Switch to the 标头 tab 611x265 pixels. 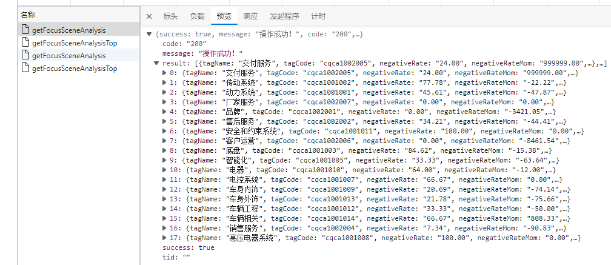coord(170,16)
